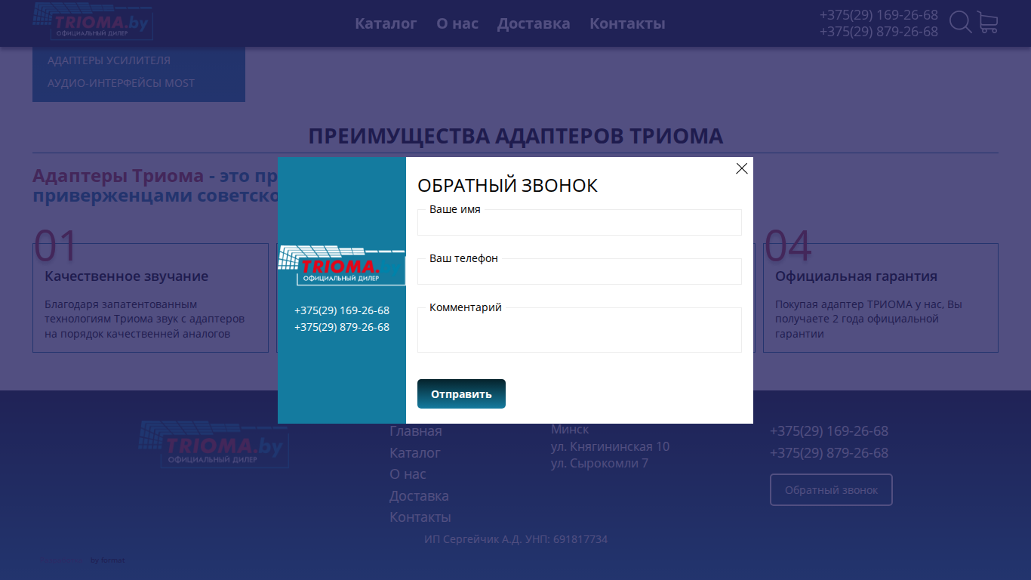Call header number +375(29) 169-26-68

pyautogui.click(x=879, y=15)
